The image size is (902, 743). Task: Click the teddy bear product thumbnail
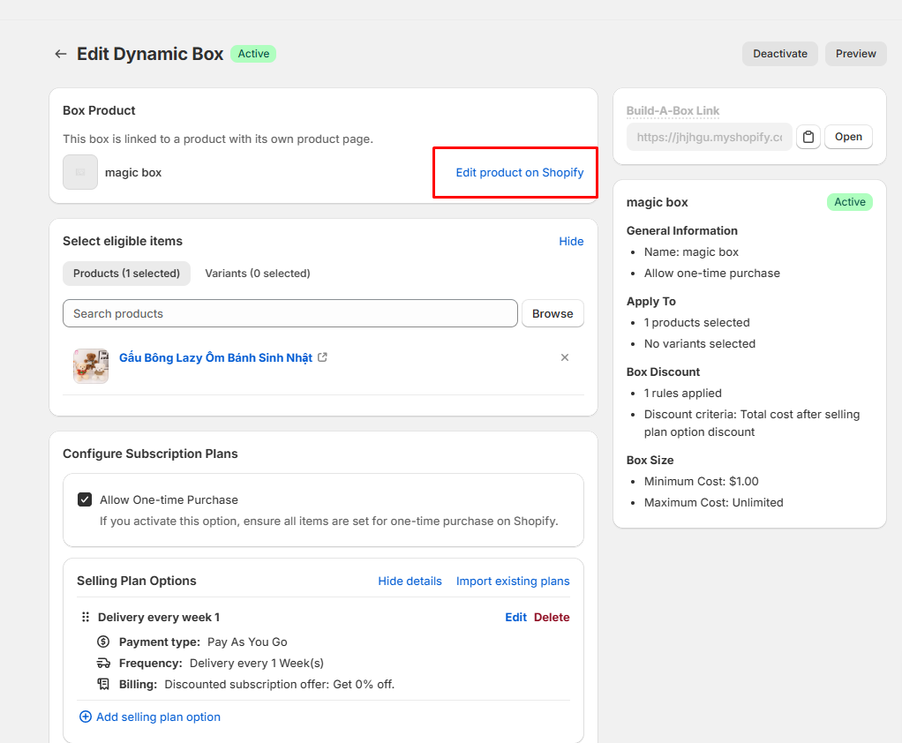click(x=91, y=365)
